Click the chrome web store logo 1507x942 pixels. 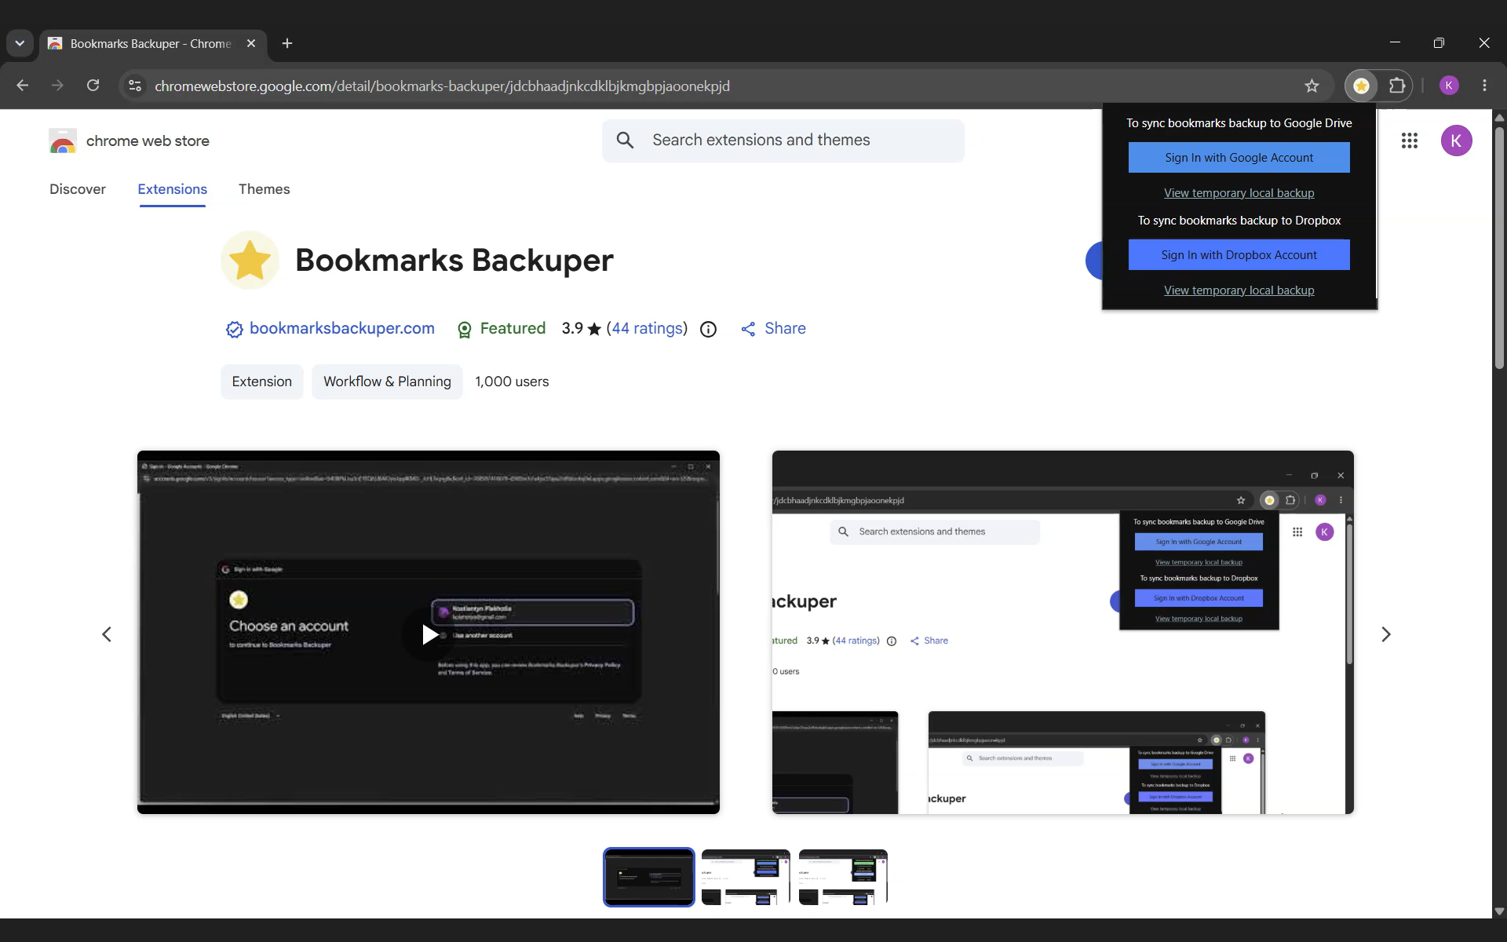click(x=129, y=141)
